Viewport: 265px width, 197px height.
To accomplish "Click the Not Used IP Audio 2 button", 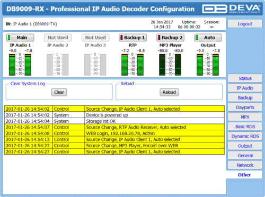I will (58, 38).
